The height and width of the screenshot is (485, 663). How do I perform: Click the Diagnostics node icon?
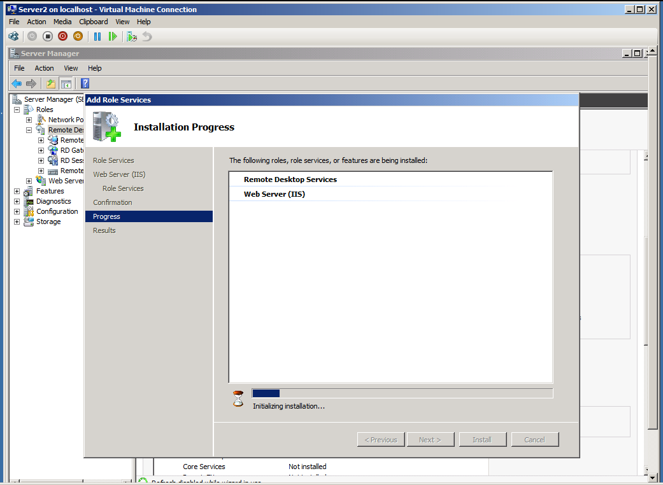29,201
